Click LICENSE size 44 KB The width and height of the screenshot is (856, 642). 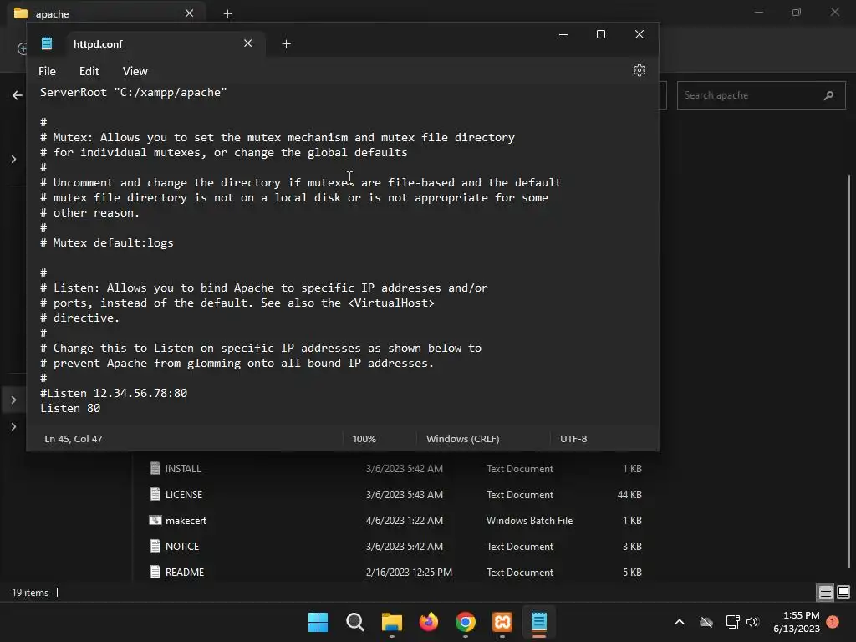coord(629,495)
